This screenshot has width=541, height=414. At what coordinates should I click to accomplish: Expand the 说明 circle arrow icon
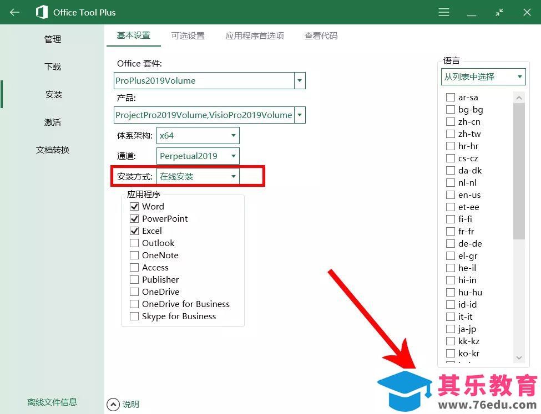113,405
